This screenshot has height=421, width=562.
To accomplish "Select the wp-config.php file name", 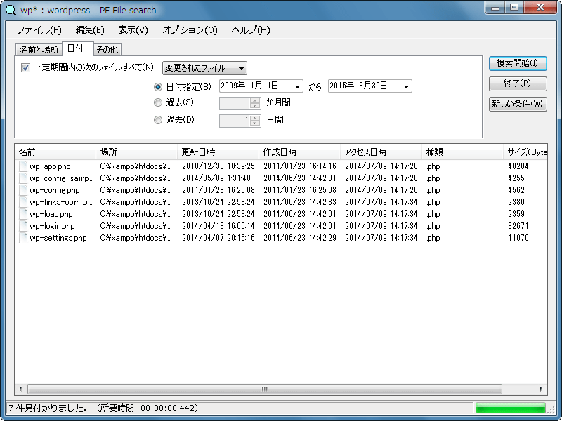I will coord(55,190).
